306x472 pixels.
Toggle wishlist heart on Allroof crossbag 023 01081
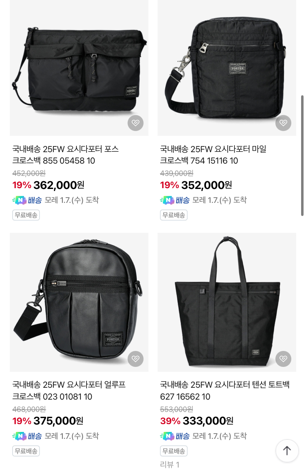tap(135, 359)
